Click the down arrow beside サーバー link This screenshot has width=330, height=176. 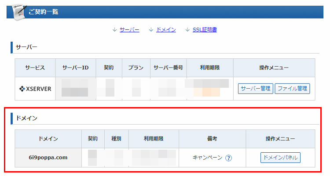pos(114,30)
